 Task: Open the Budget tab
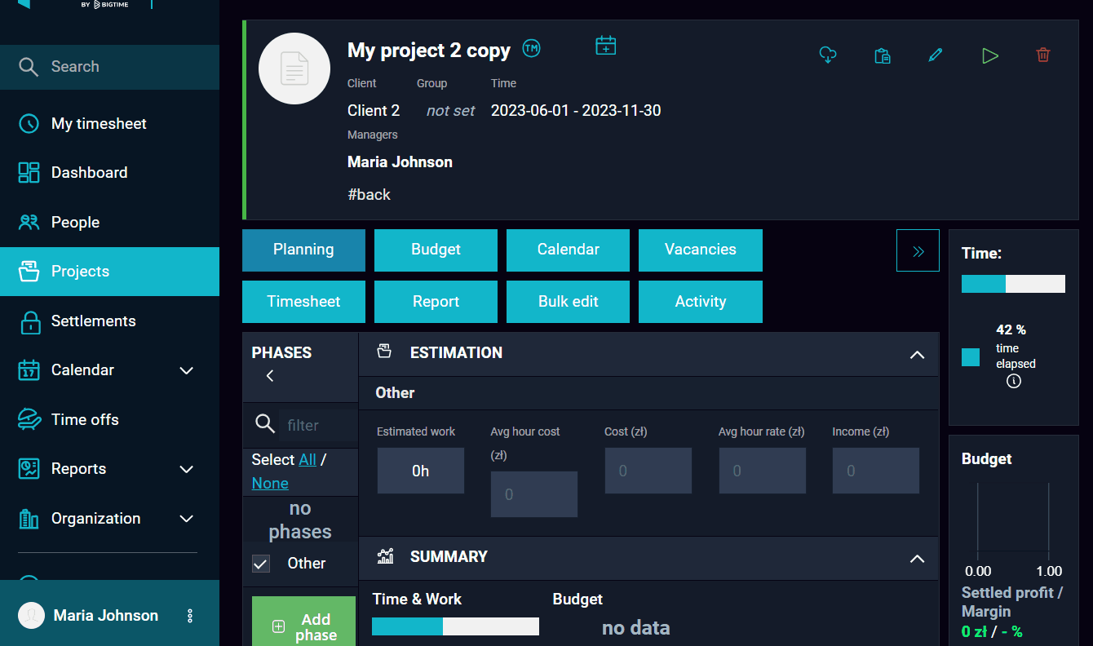pyautogui.click(x=436, y=250)
